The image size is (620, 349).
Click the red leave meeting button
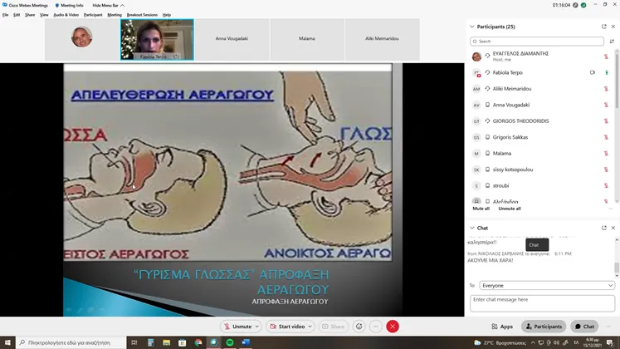[393, 327]
